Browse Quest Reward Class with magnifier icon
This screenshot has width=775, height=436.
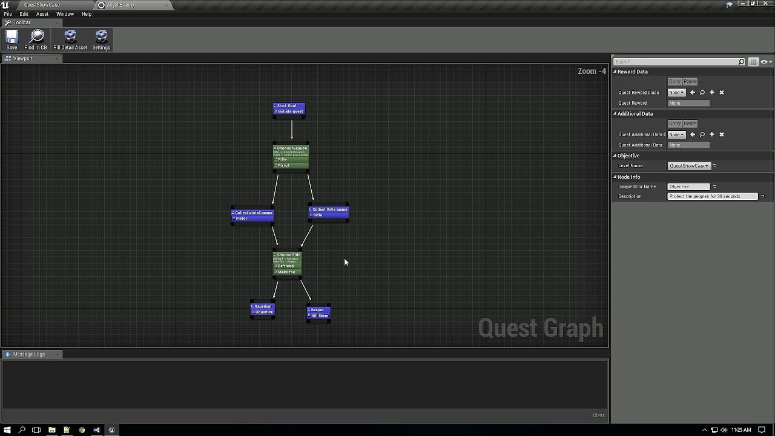(x=702, y=93)
